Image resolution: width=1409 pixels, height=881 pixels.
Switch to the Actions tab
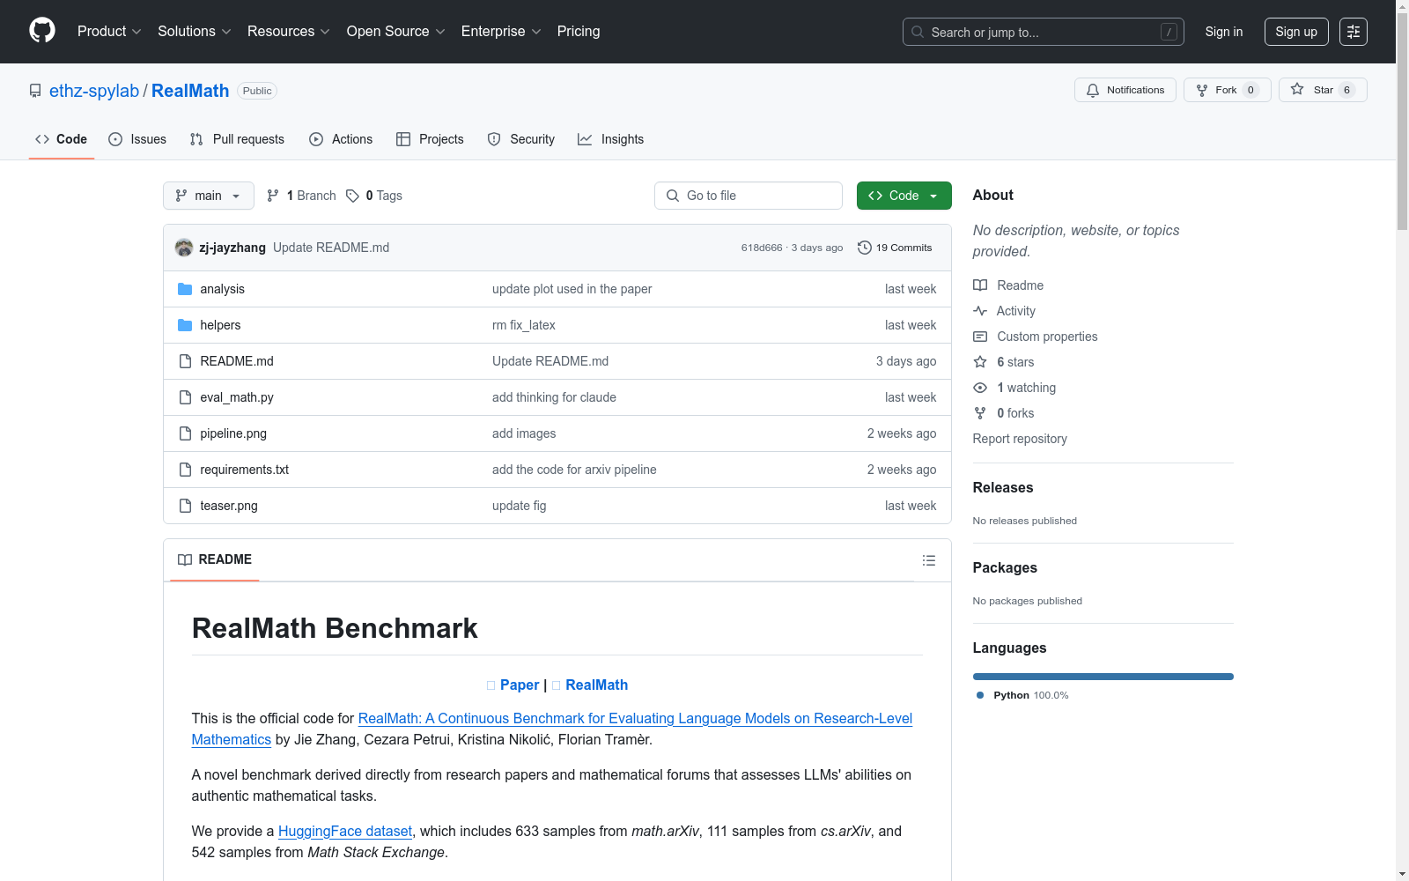click(x=341, y=139)
